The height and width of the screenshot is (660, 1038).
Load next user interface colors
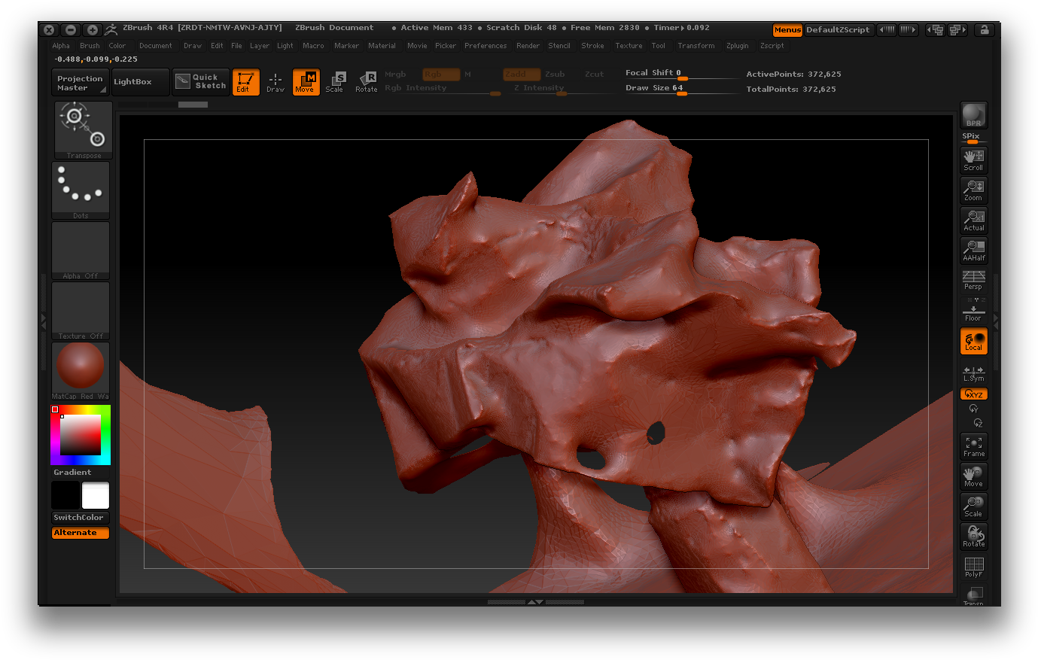click(909, 30)
